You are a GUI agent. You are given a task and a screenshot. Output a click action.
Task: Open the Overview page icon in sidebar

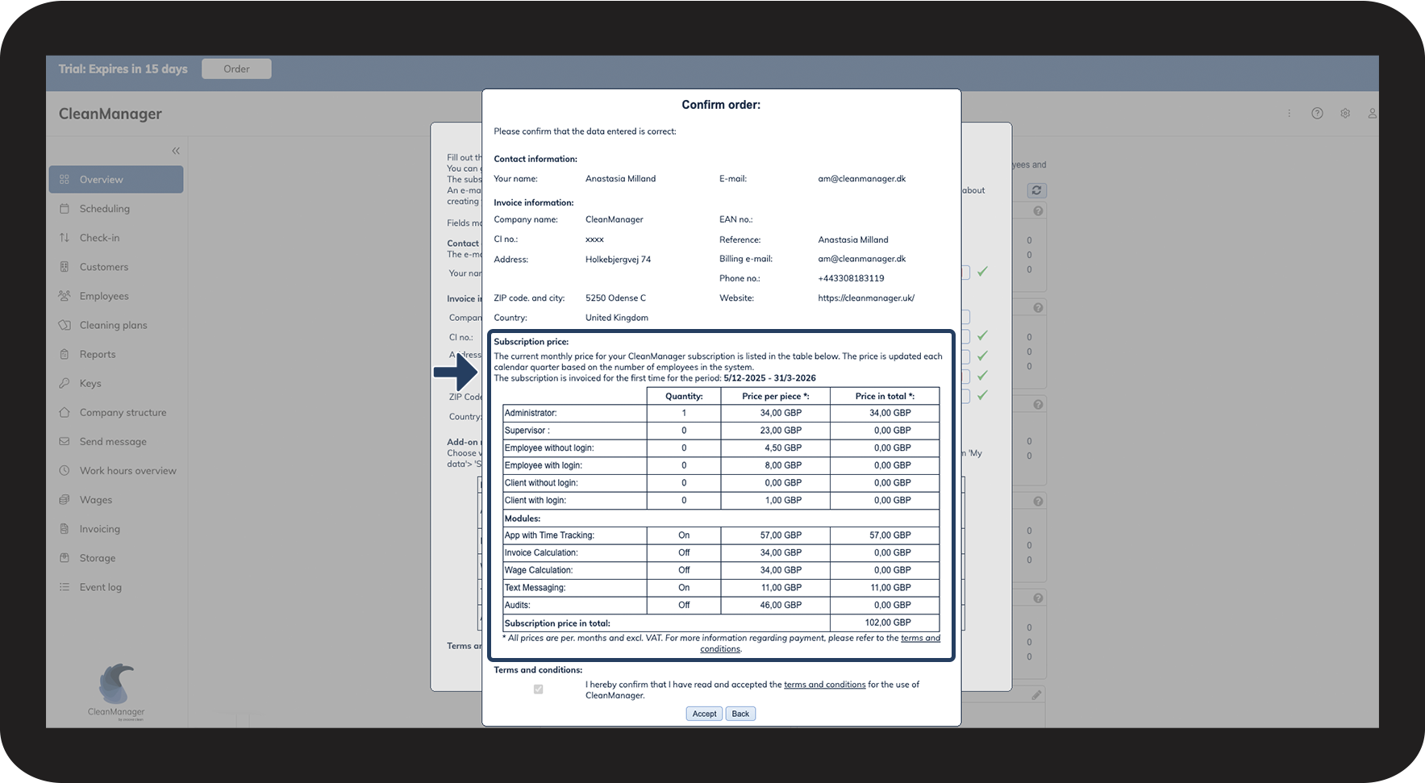tap(65, 180)
